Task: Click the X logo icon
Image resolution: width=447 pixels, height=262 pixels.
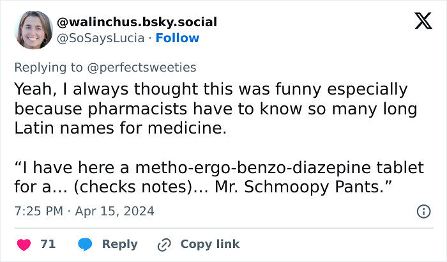Action: tap(423, 22)
